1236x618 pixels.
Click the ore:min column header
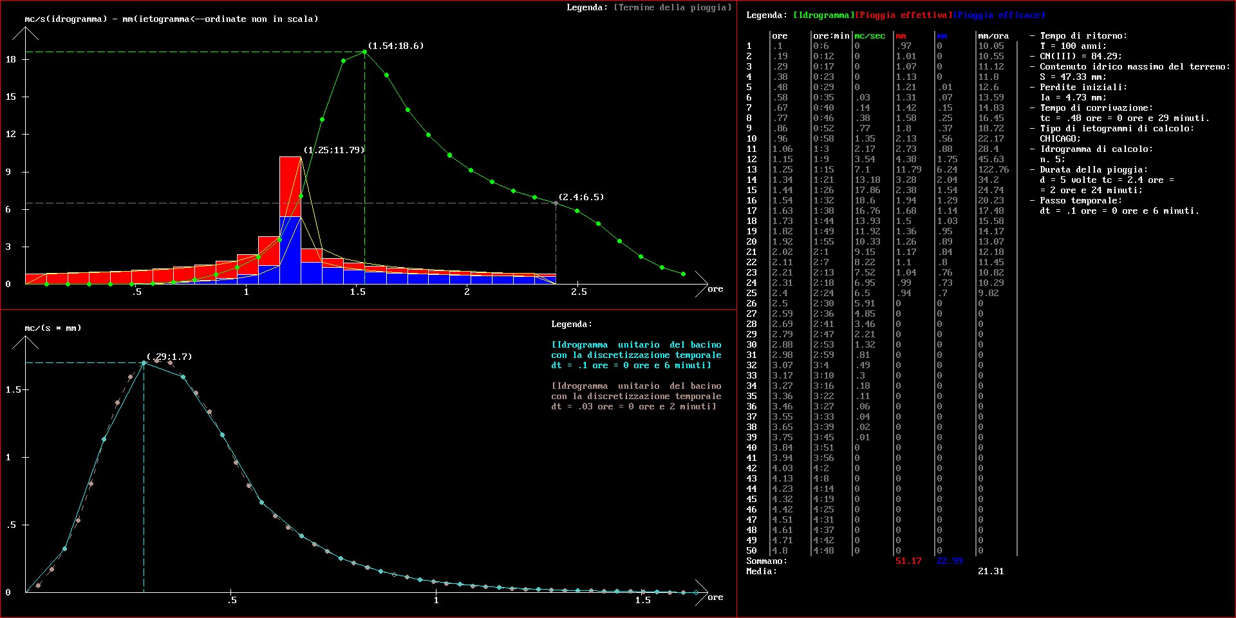point(831,36)
